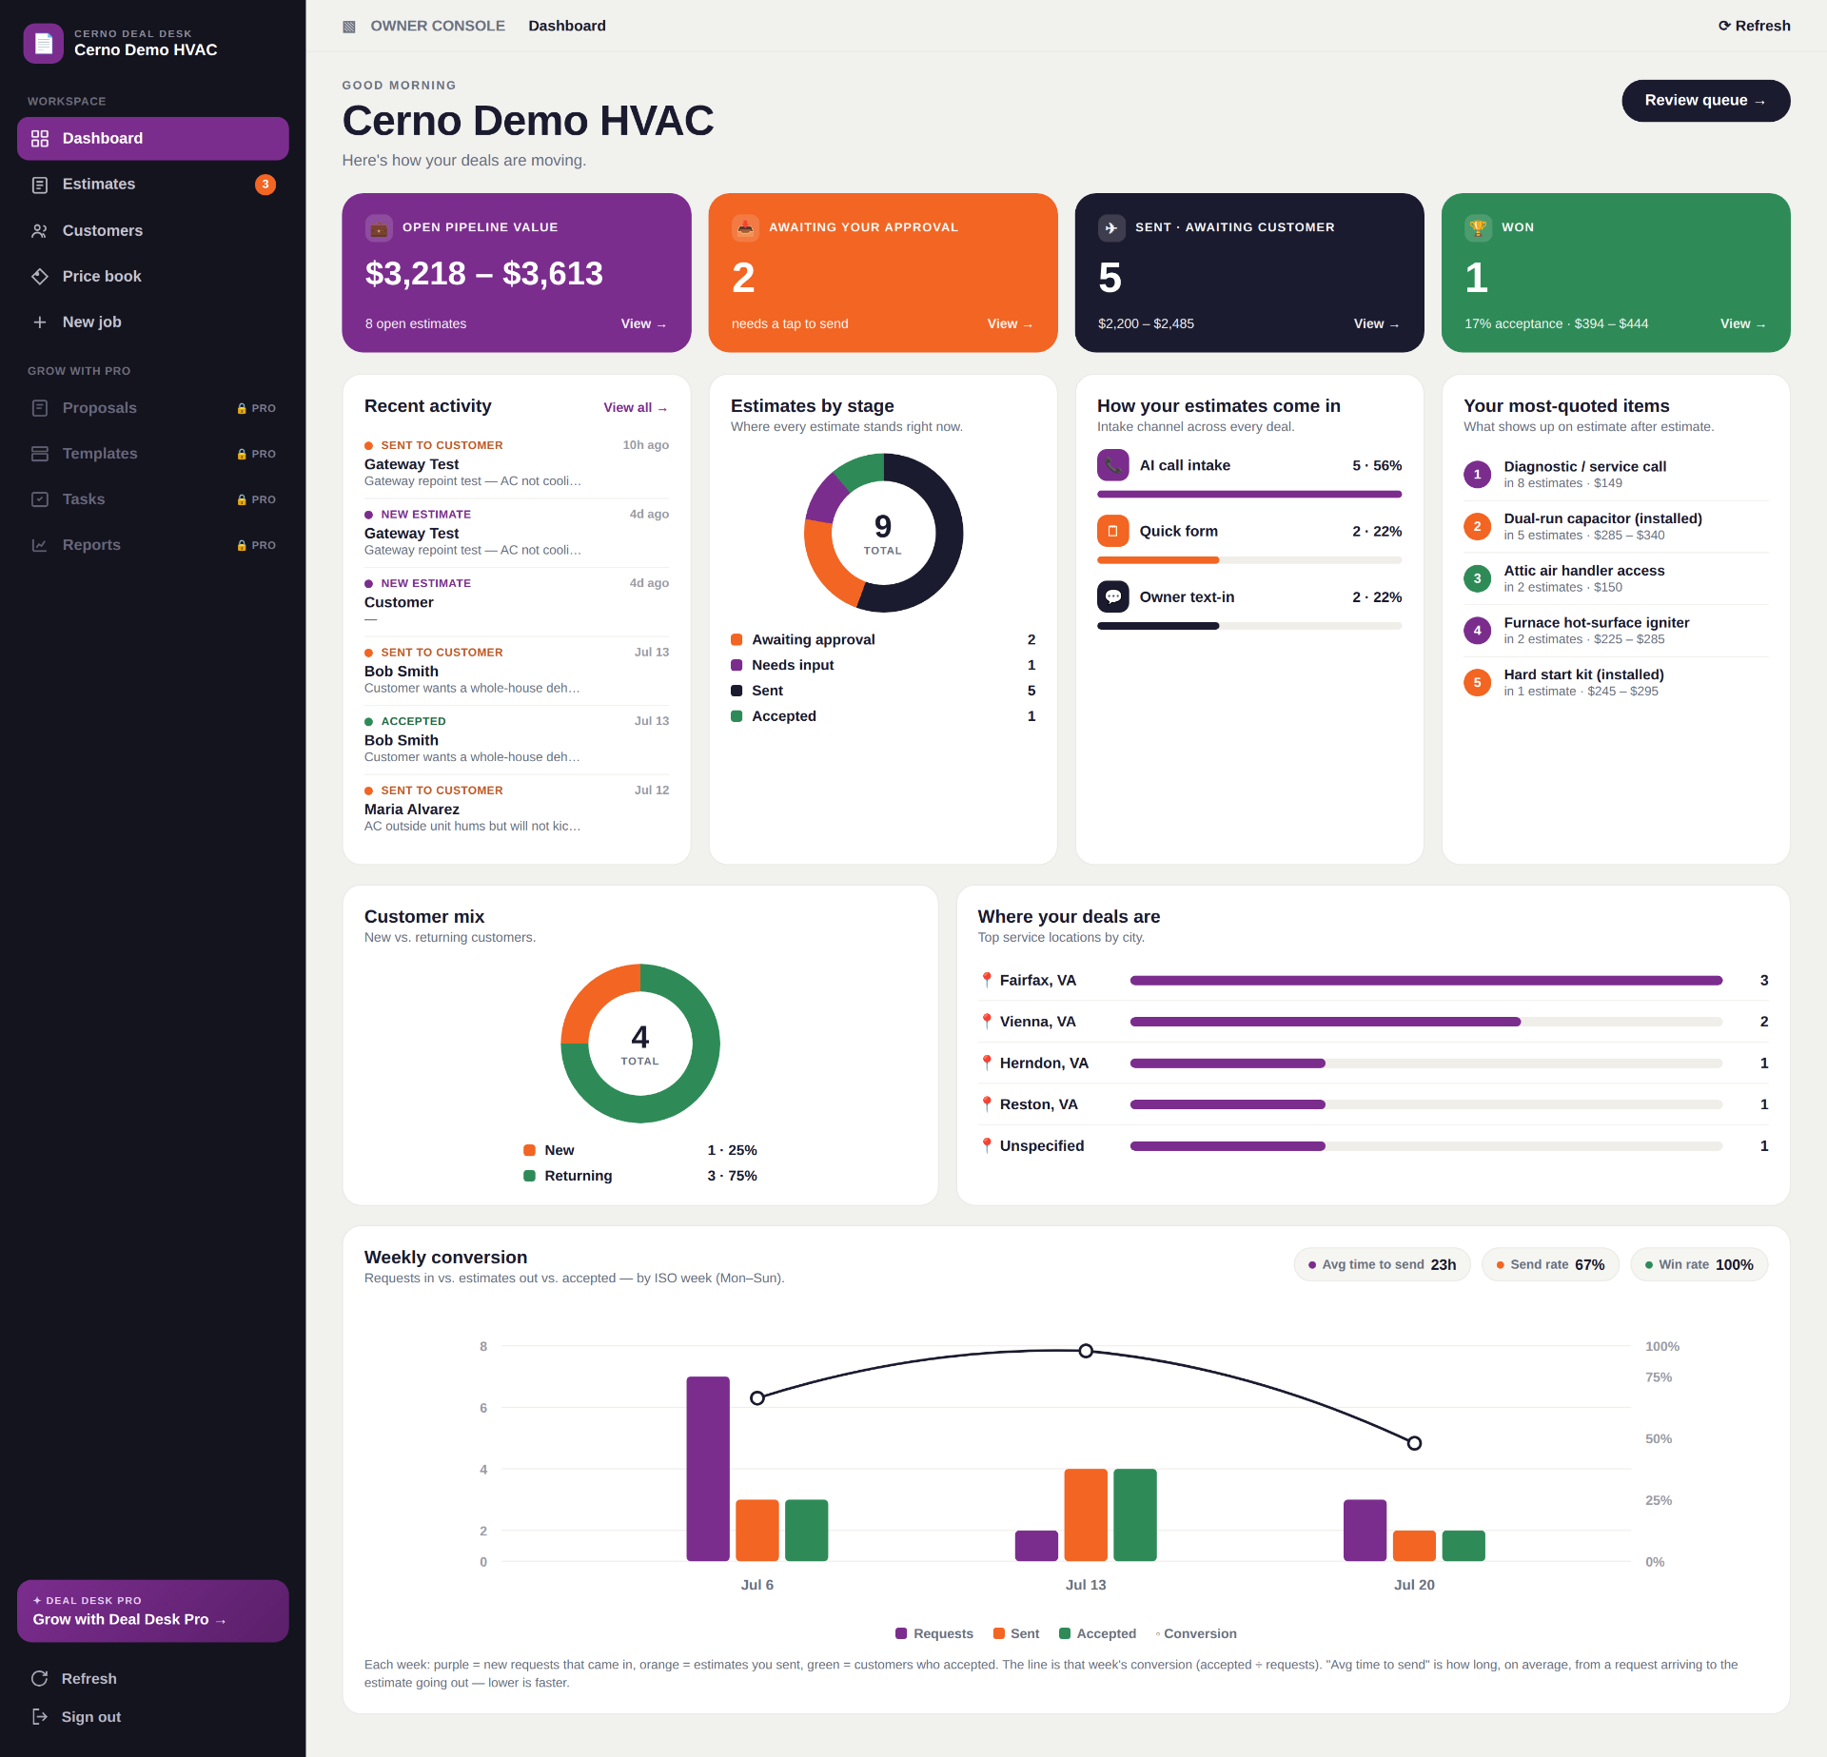Image resolution: width=1827 pixels, height=1757 pixels.
Task: Click the Estimates by stage donut chart
Action: (x=883, y=533)
